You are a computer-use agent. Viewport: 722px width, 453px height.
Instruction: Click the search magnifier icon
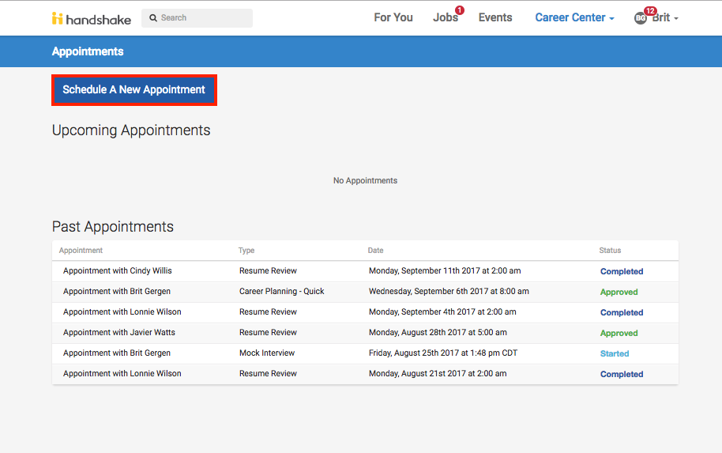pyautogui.click(x=153, y=18)
